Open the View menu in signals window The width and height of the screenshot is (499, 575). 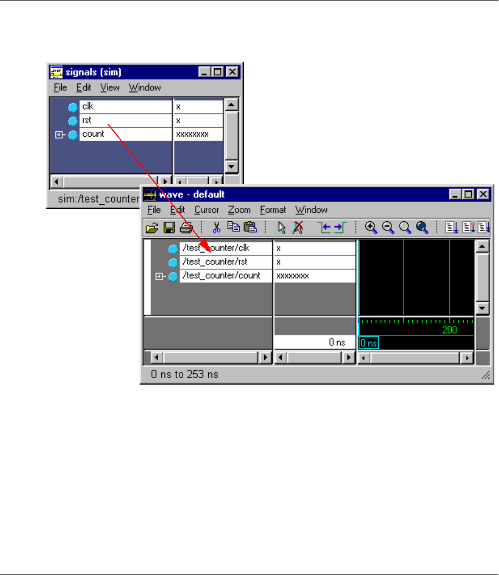(110, 88)
